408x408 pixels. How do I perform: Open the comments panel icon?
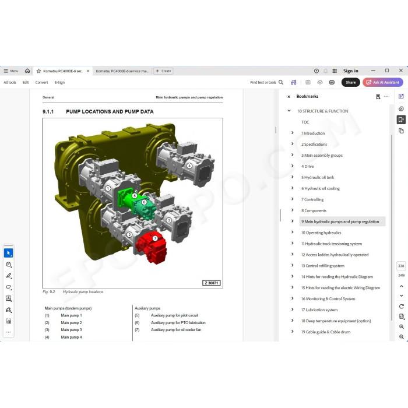coord(401,108)
